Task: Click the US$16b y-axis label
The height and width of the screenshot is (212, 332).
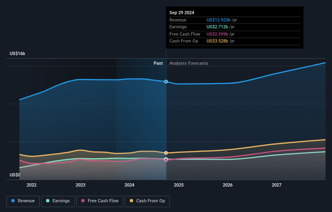Action: click(x=17, y=53)
